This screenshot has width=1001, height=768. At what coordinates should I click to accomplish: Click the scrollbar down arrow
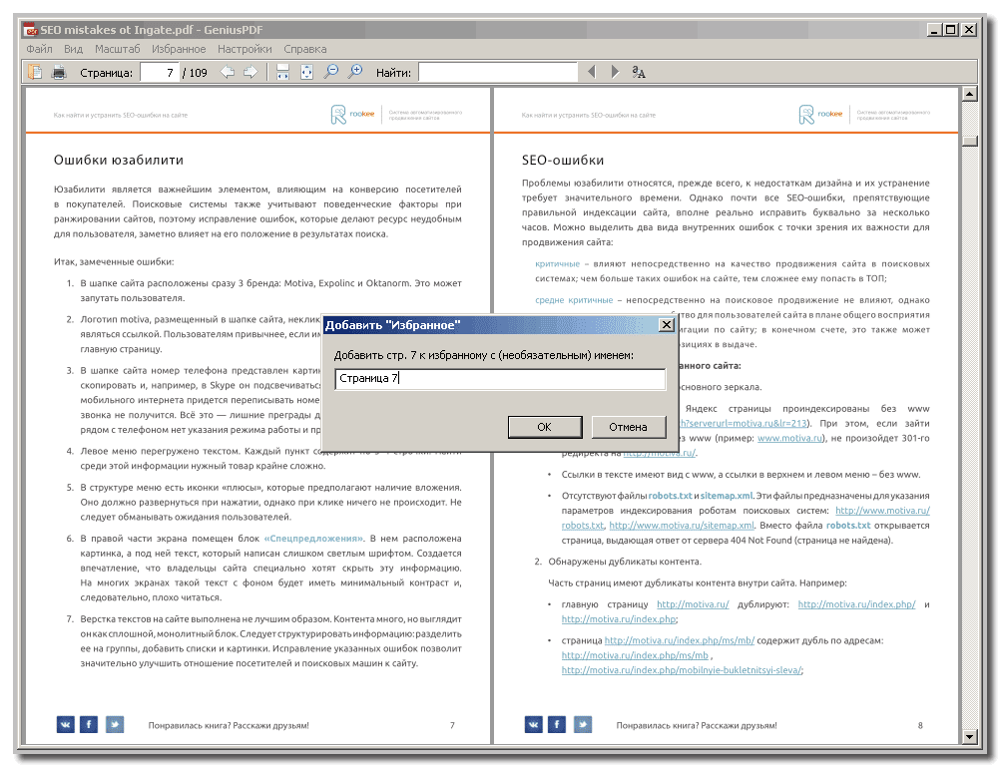[970, 737]
